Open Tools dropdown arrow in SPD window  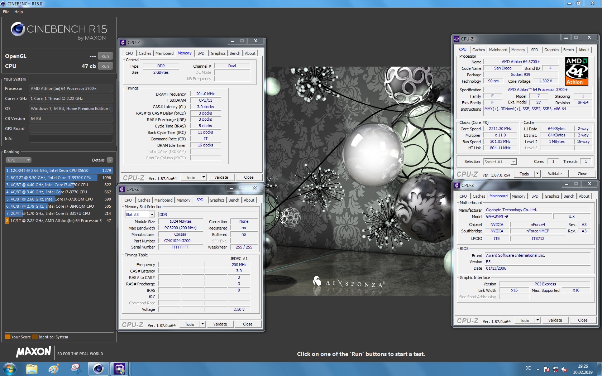pyautogui.click(x=202, y=324)
